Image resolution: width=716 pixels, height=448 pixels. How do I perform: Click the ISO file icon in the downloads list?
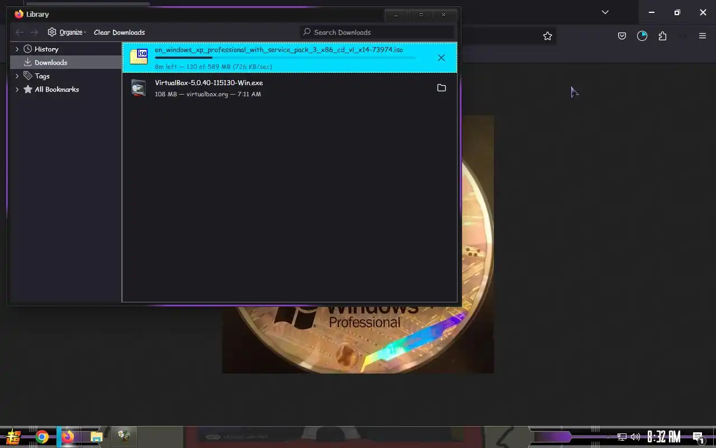(x=139, y=57)
